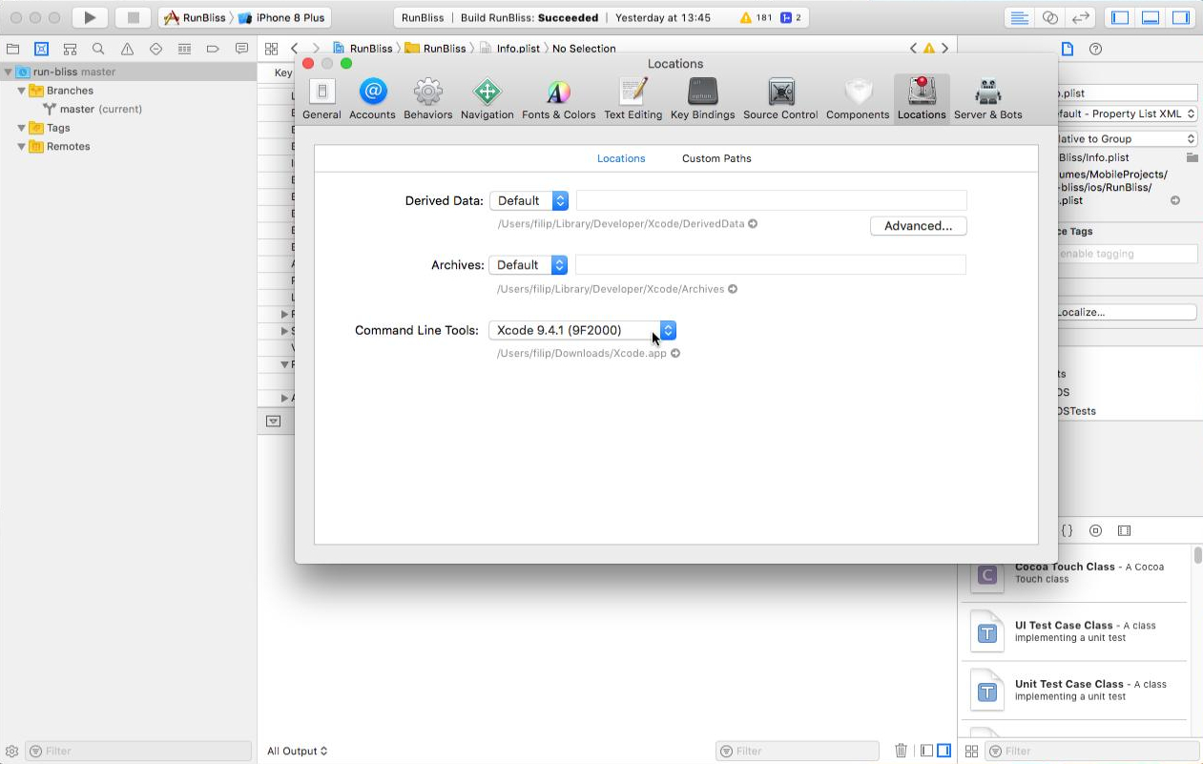Run the project with Play button

tap(90, 17)
